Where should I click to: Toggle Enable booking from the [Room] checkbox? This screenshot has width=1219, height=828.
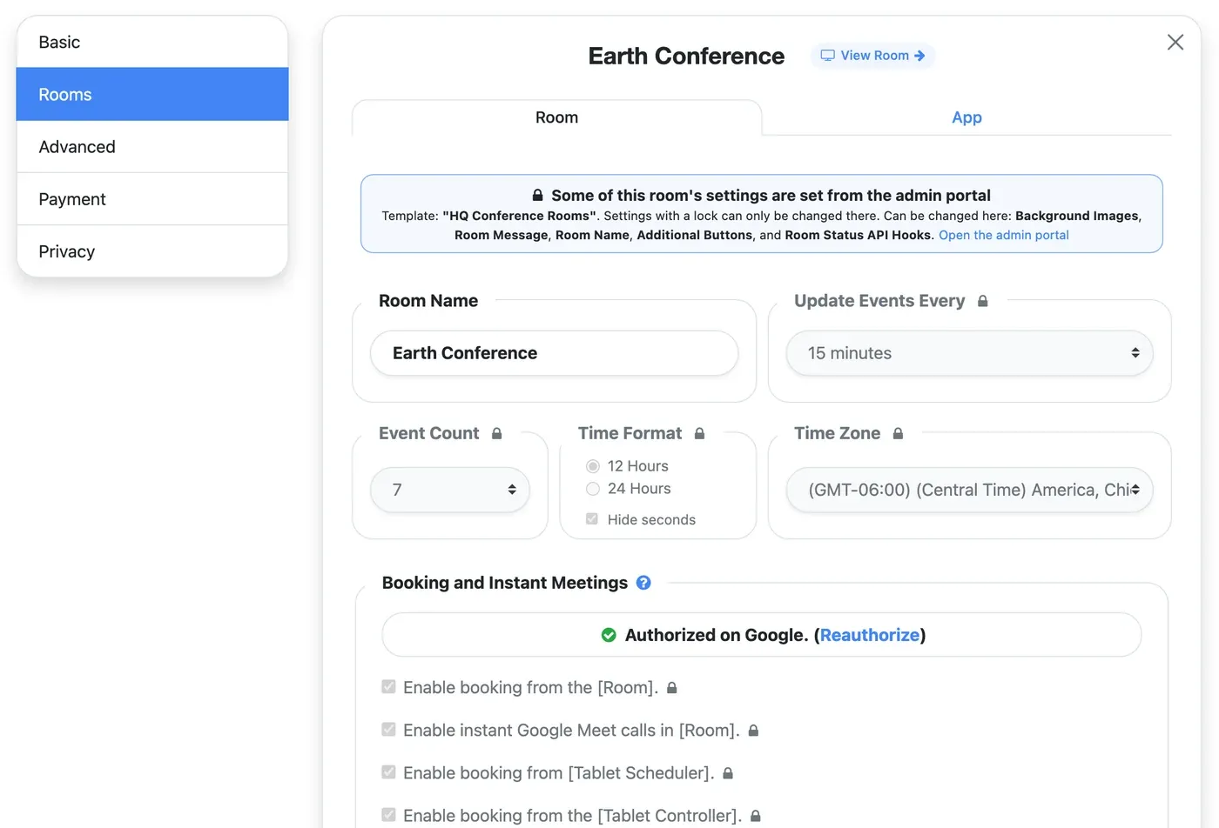pyautogui.click(x=388, y=687)
